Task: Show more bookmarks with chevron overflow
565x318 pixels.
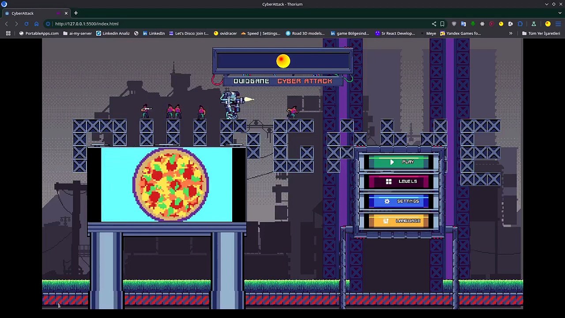Action: 511,33
